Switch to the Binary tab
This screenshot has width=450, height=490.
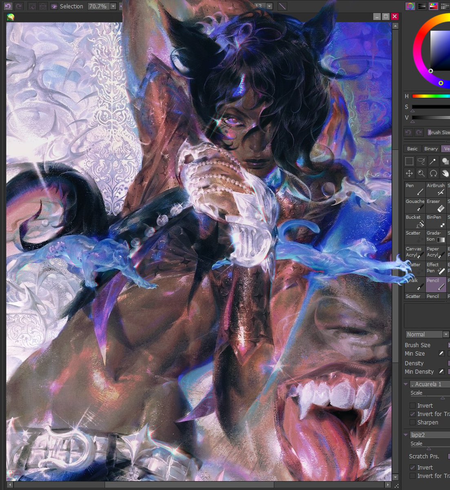click(431, 149)
